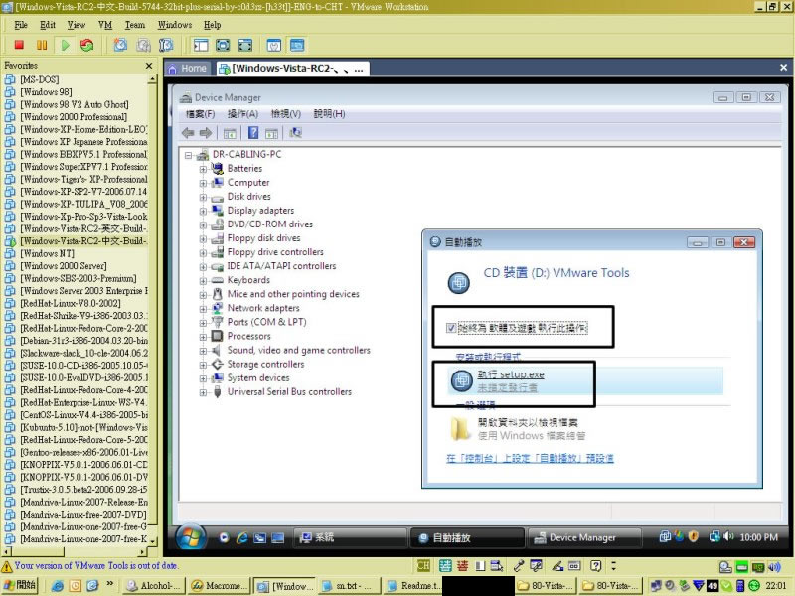Select System devices in device tree
The width and height of the screenshot is (795, 596).
click(x=258, y=378)
